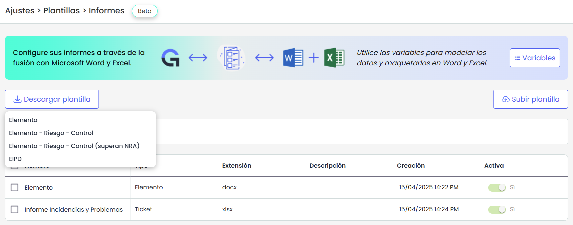
Task: Click the GlobalSuite G logo icon
Action: click(x=170, y=58)
